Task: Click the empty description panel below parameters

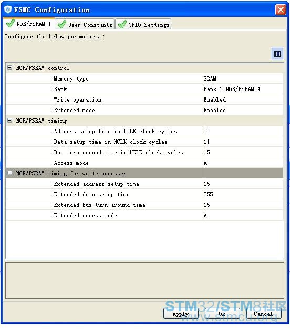Action: pyautogui.click(x=144, y=281)
